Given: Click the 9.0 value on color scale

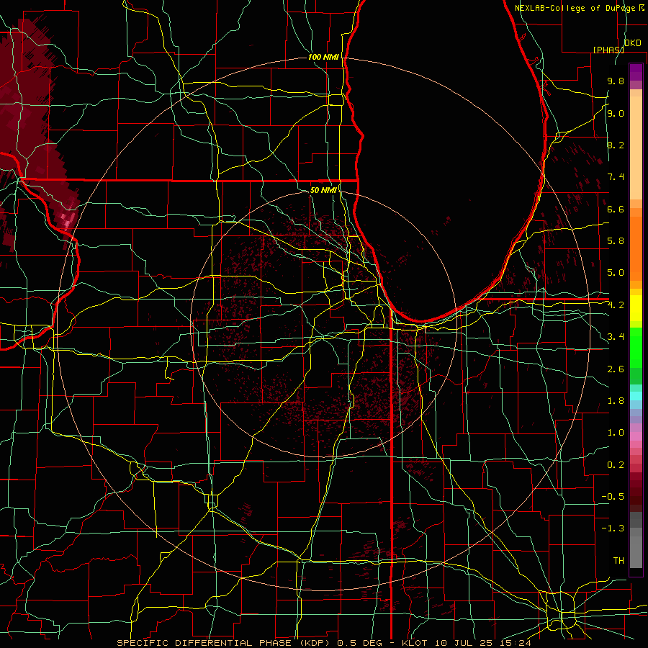Looking at the screenshot, I should click(616, 114).
